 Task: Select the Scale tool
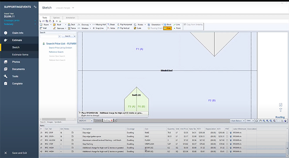click(x=137, y=28)
